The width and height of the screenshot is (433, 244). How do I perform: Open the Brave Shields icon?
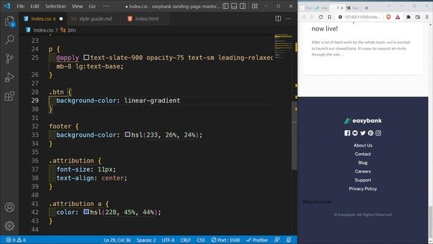tap(388, 17)
